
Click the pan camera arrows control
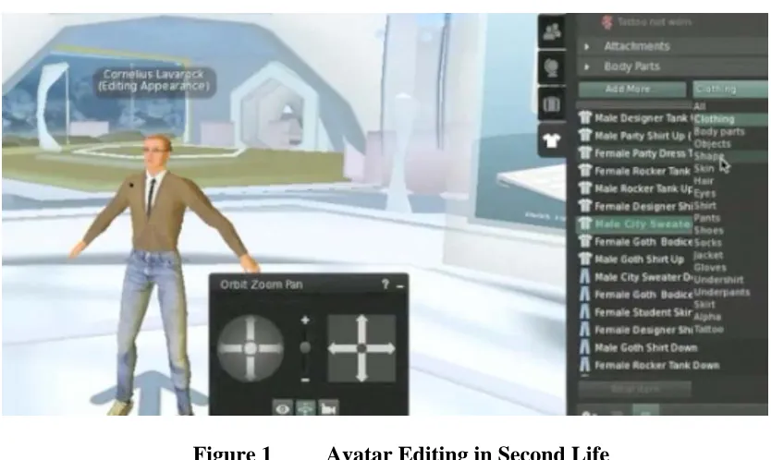361,348
